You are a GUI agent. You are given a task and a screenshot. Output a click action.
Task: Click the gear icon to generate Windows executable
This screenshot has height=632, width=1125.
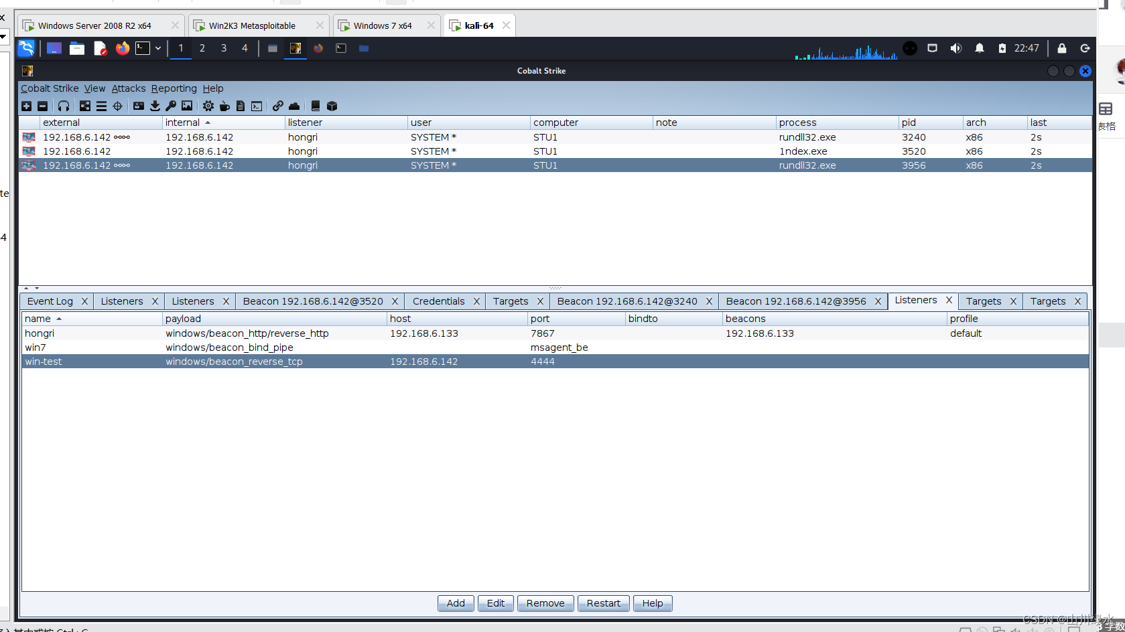208,106
